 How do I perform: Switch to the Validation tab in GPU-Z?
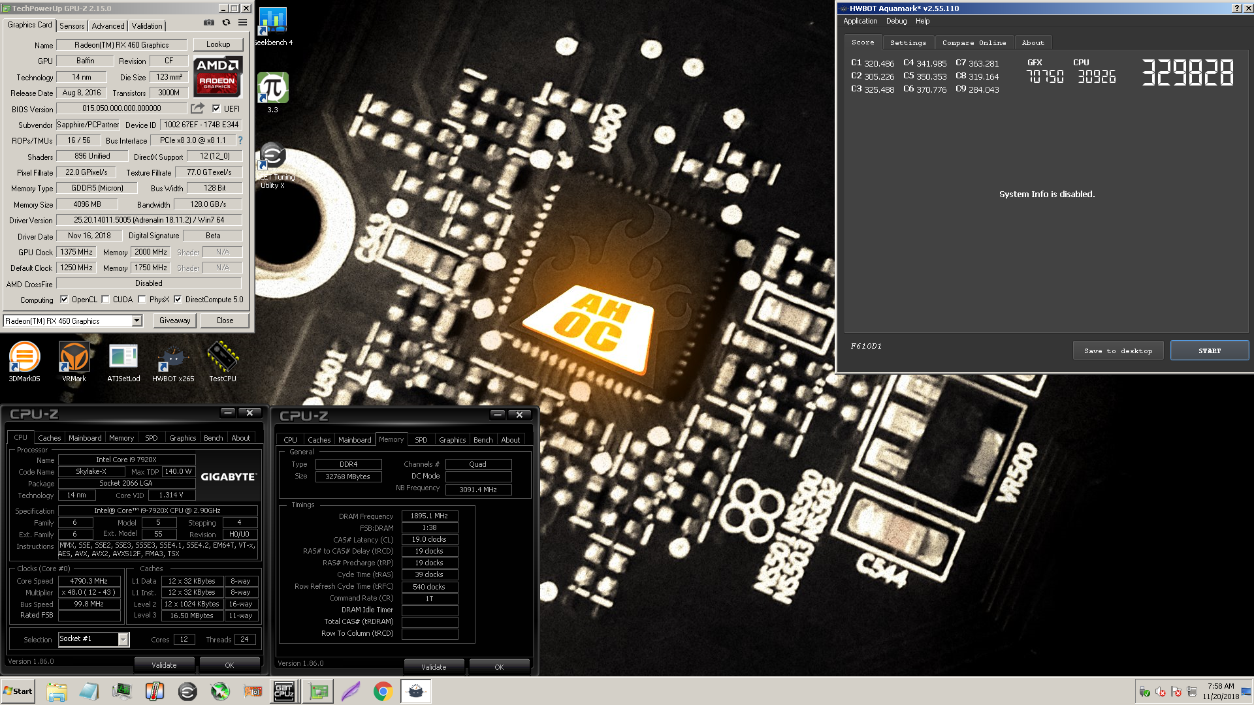[x=147, y=26]
